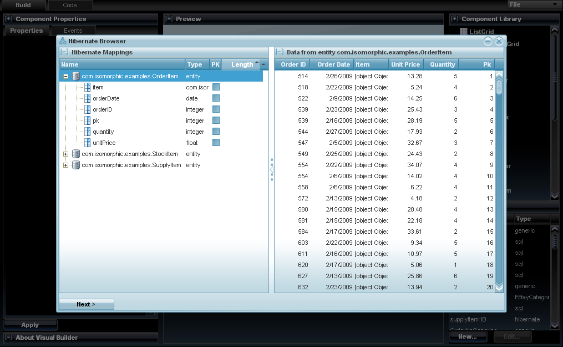
Task: Expand the Preview panel header
Action: tap(169, 19)
